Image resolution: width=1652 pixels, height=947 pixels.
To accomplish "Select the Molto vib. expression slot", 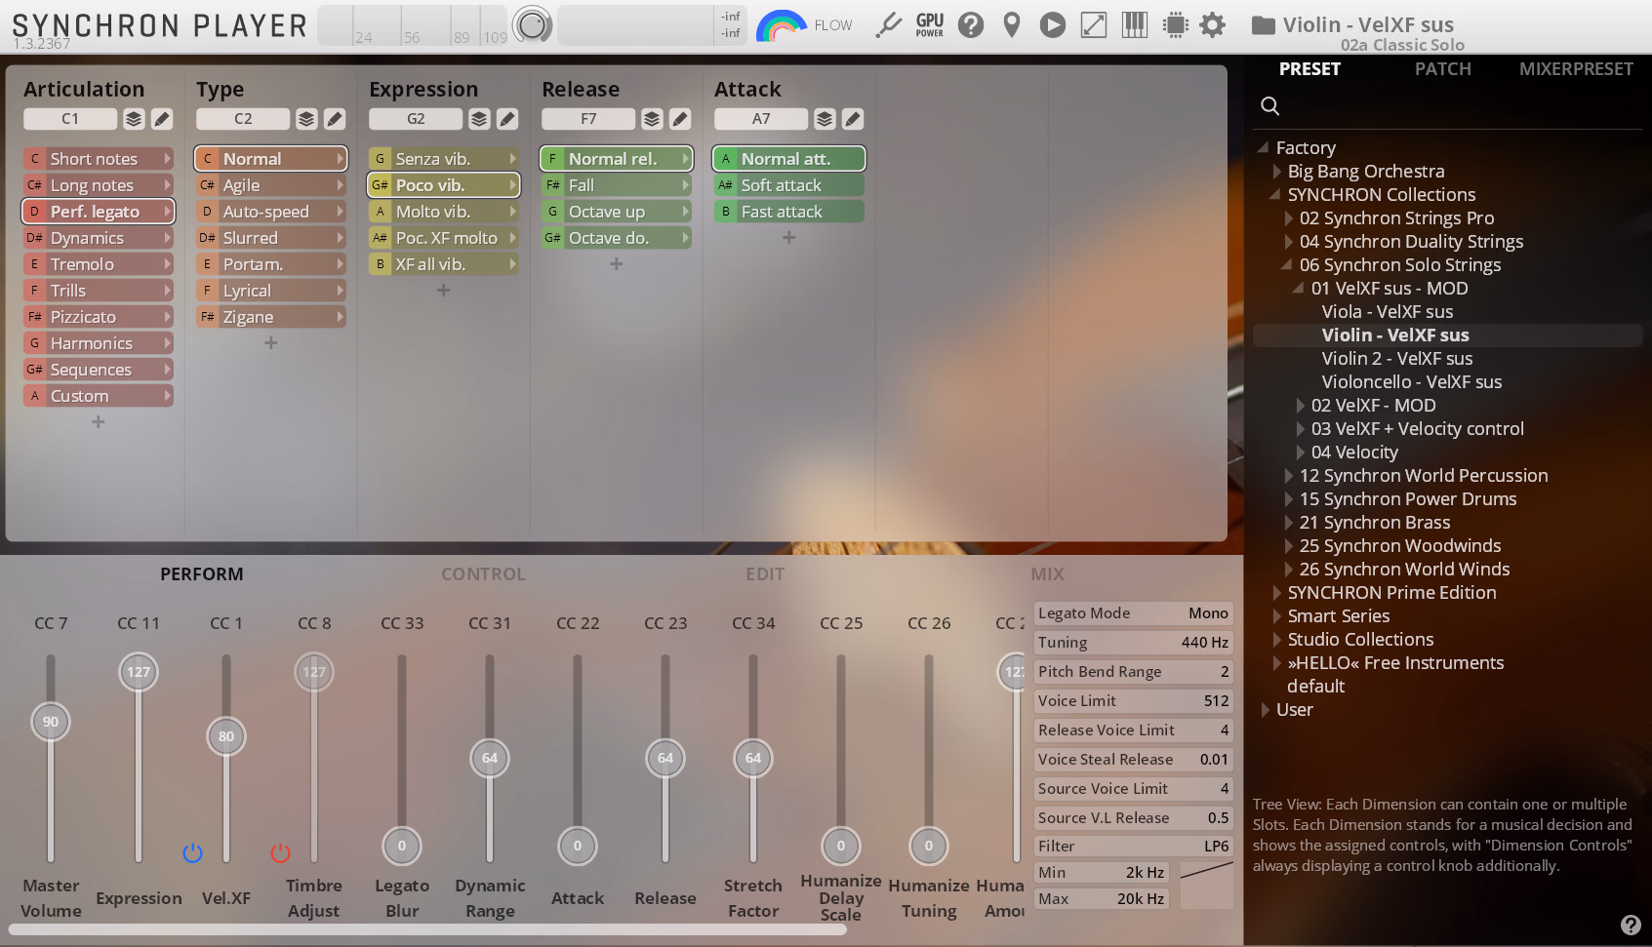I will click(444, 212).
